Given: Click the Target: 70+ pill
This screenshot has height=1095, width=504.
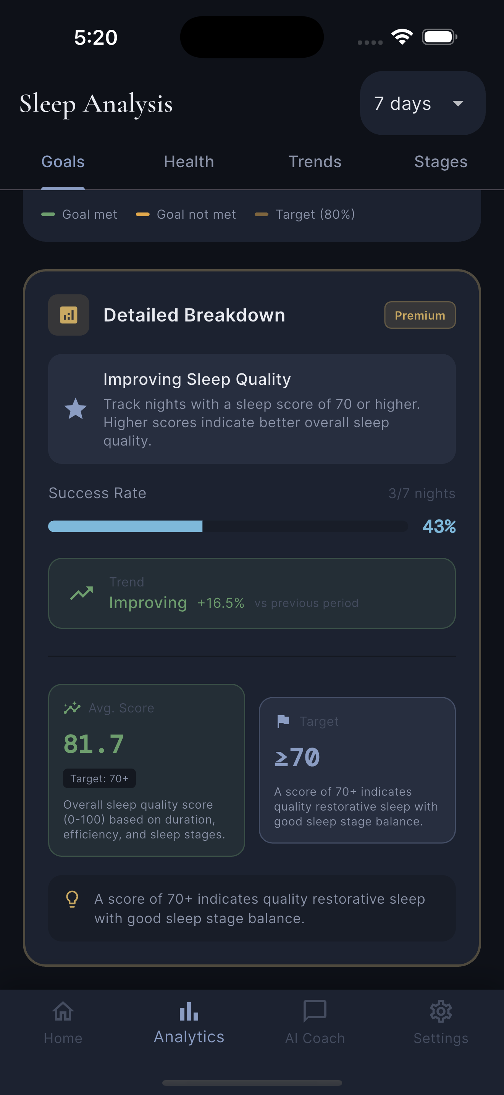Looking at the screenshot, I should 99,779.
